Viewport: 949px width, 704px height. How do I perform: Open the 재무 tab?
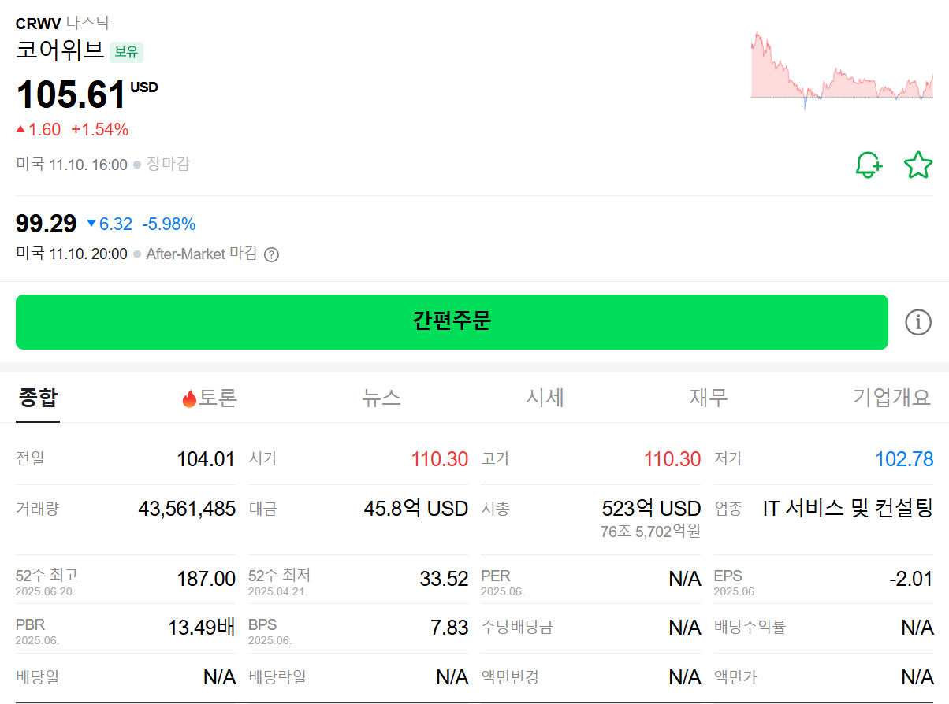tap(708, 398)
